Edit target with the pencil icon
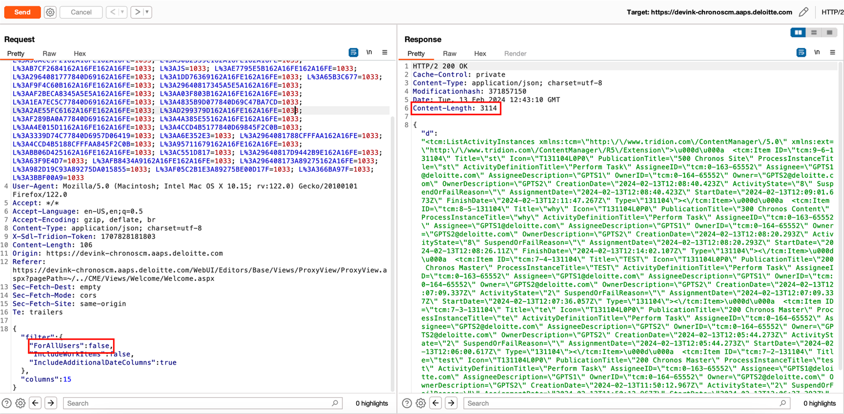 click(x=804, y=12)
